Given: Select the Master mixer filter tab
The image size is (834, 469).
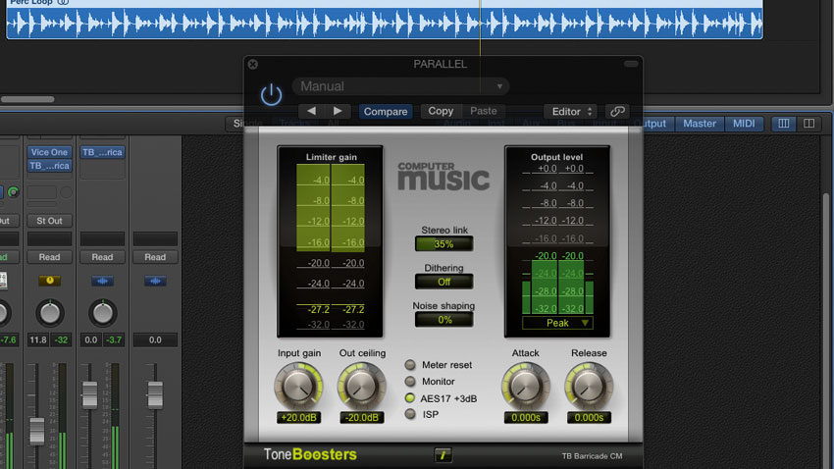Looking at the screenshot, I should [700, 124].
